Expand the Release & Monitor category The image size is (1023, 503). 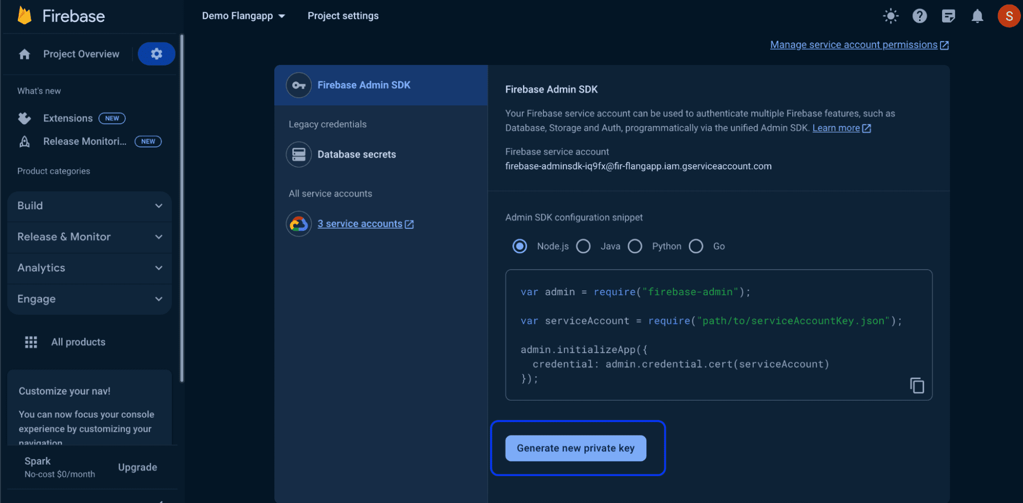coord(90,237)
